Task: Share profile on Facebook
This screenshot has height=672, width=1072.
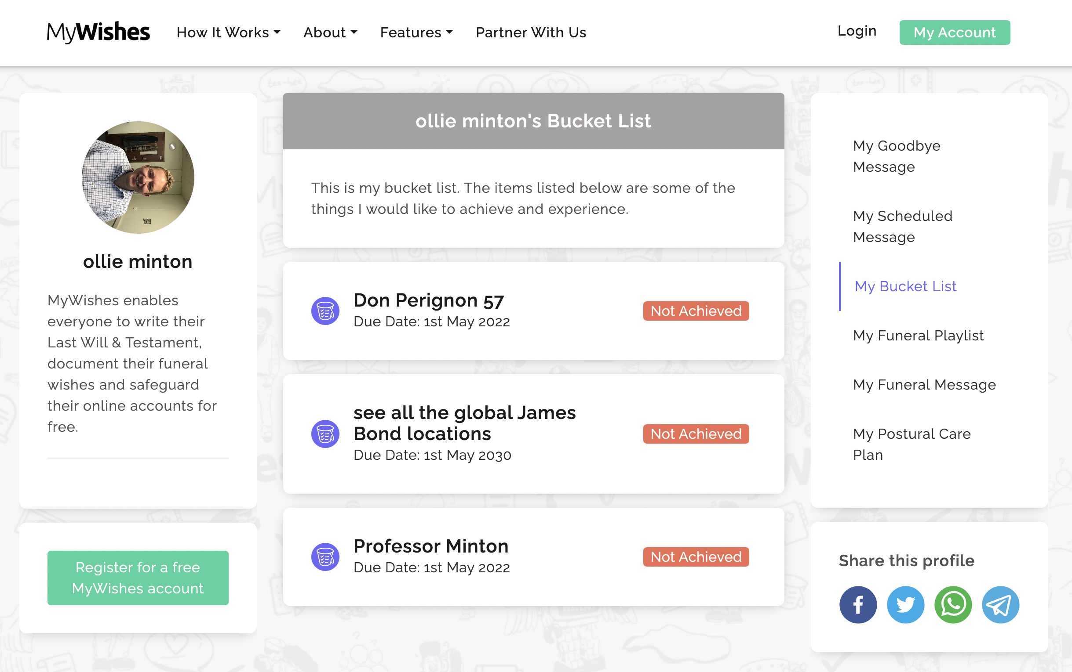Action: (x=857, y=604)
